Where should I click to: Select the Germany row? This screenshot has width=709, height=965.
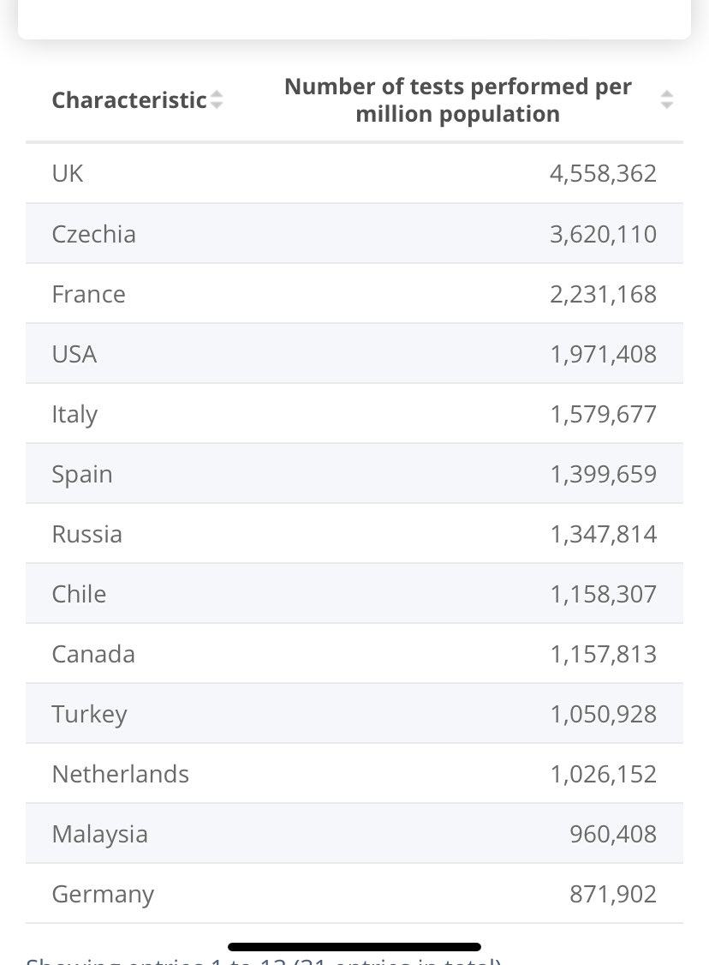[354, 894]
